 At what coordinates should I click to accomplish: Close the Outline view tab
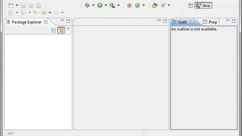(x=192, y=22)
